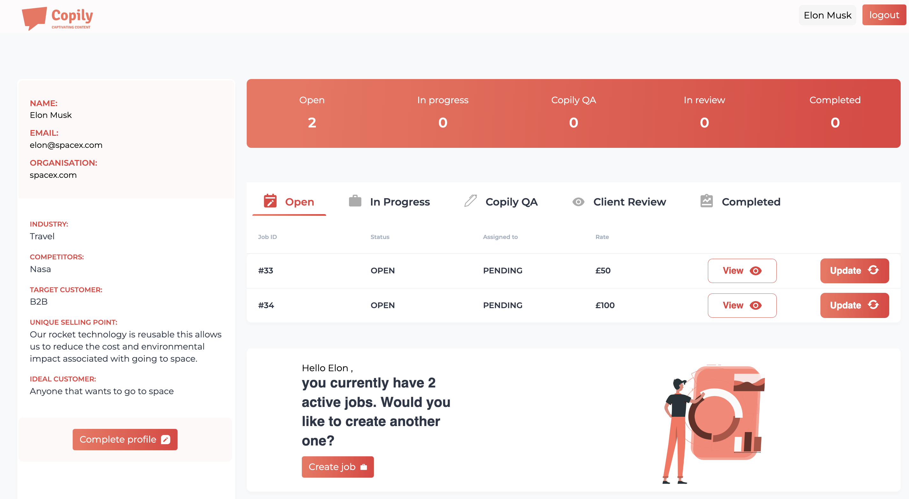This screenshot has height=499, width=909.
Task: Click the eye icon in job #33 View
Action: [755, 271]
